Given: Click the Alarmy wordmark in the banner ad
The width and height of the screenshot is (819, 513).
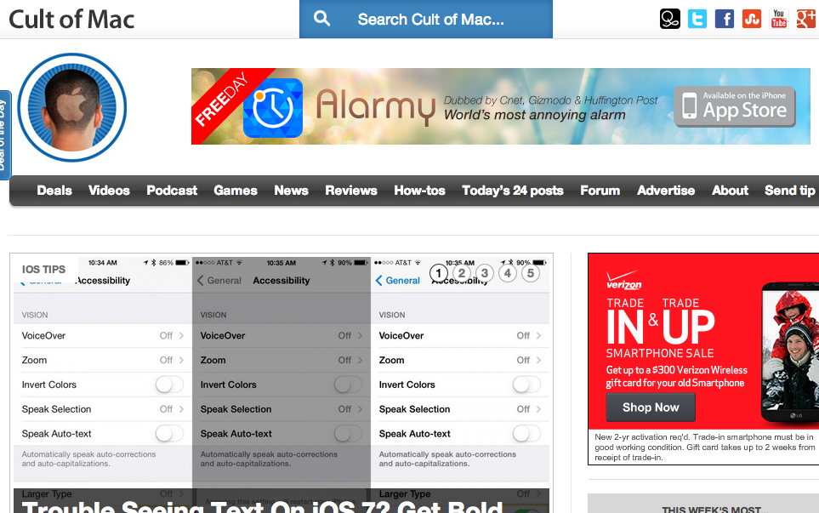Looking at the screenshot, I should [376, 106].
